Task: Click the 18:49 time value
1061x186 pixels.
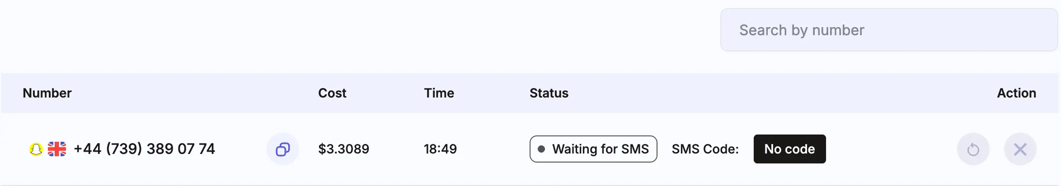Action: click(440, 149)
